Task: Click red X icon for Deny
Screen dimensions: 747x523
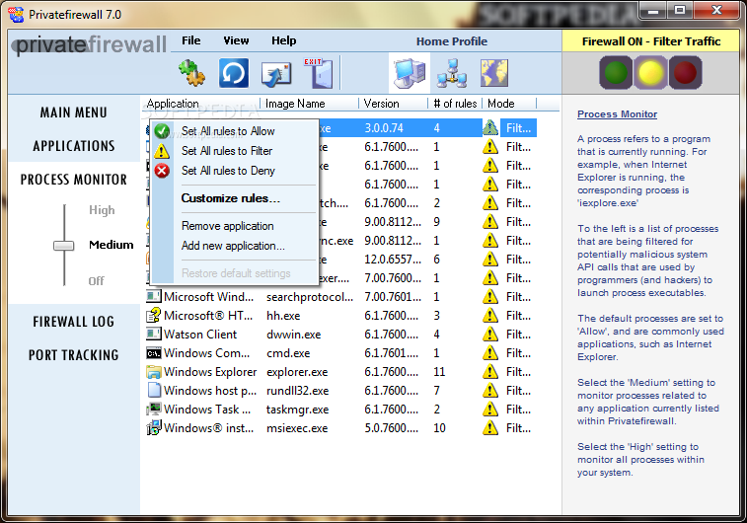Action: [162, 171]
